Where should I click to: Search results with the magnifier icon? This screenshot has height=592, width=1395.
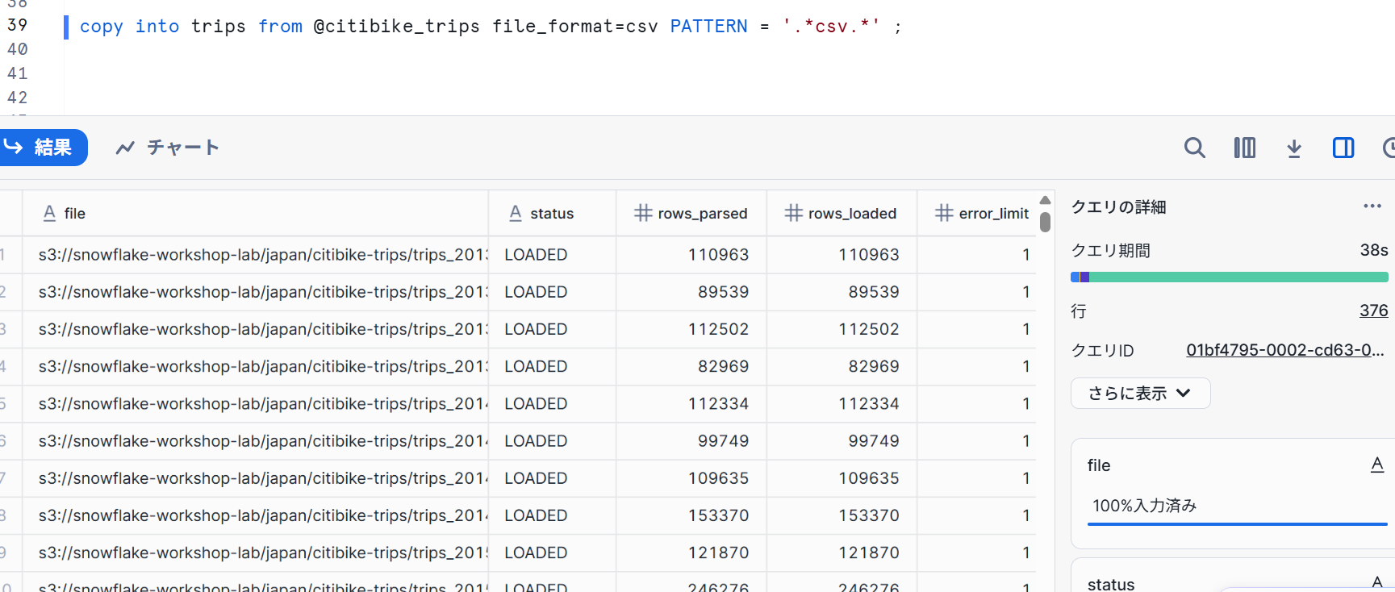pos(1194,148)
